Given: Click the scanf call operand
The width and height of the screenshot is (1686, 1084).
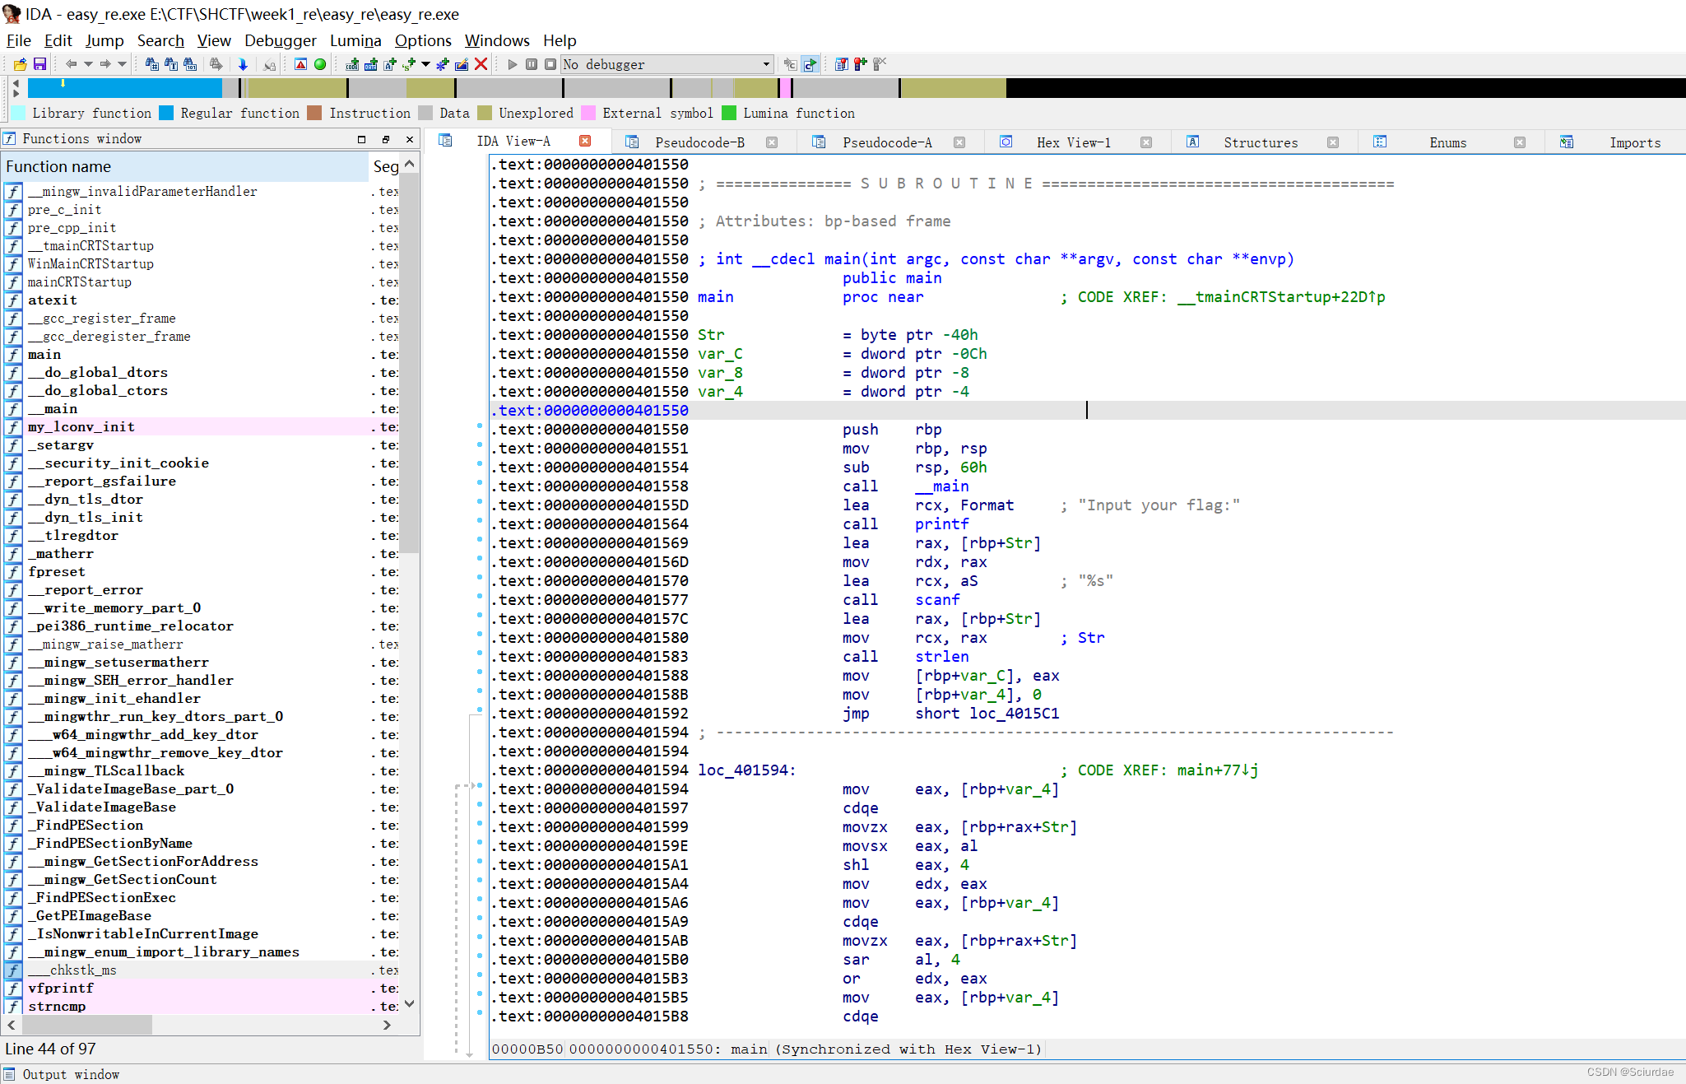Looking at the screenshot, I should click(x=937, y=599).
